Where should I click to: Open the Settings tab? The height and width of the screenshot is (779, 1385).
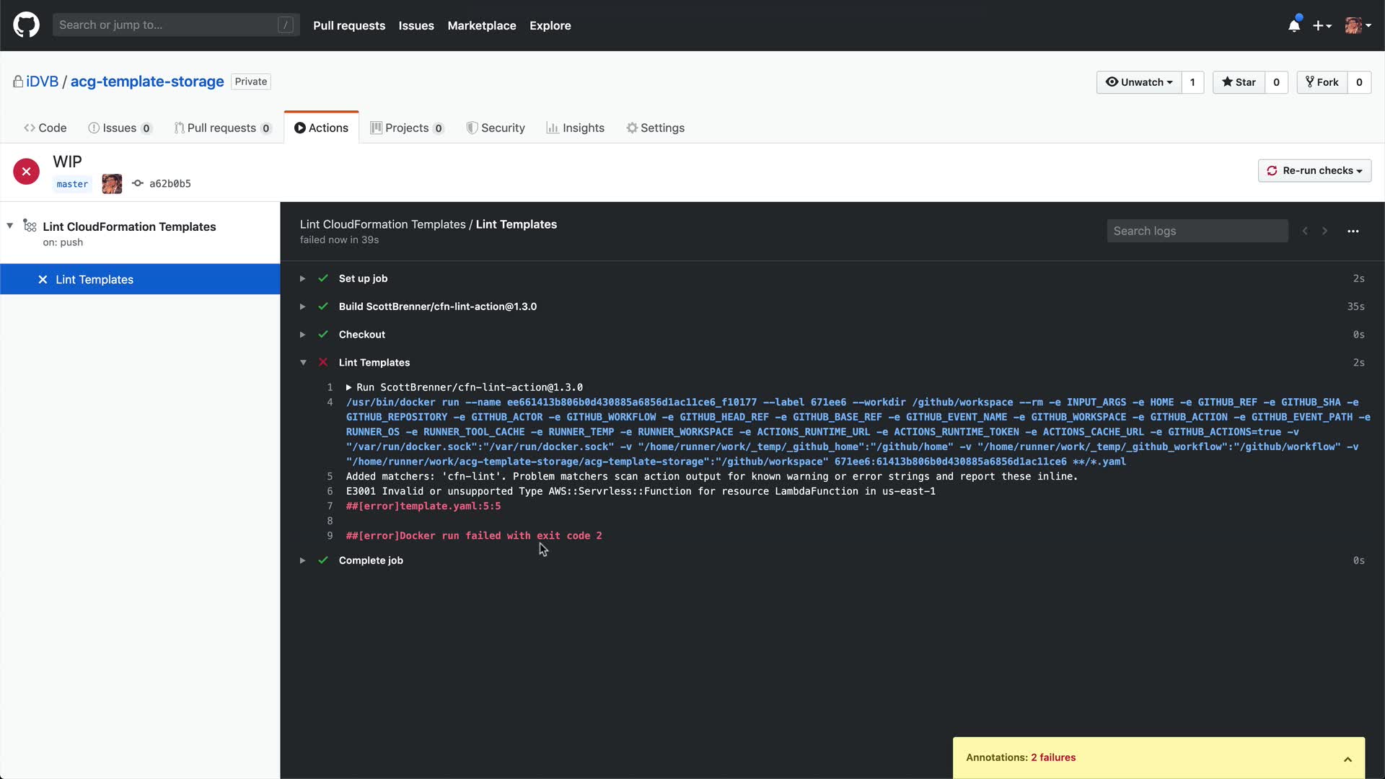655,128
